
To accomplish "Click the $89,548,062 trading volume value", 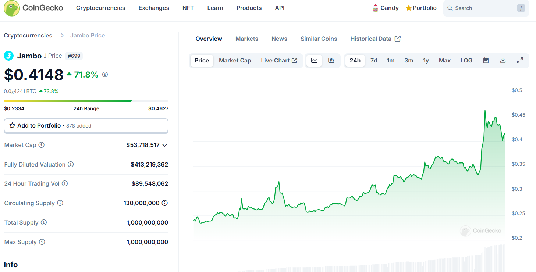I will [150, 184].
